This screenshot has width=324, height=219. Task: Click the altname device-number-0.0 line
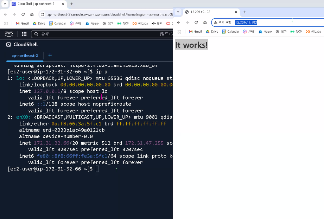[x=56, y=136]
